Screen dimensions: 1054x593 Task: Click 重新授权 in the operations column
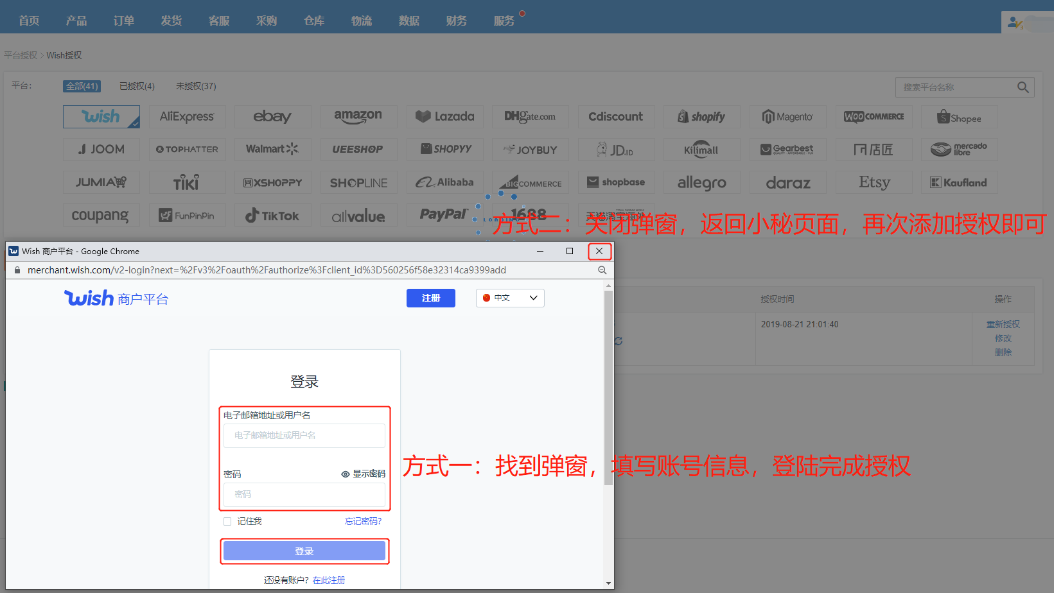tap(1003, 324)
